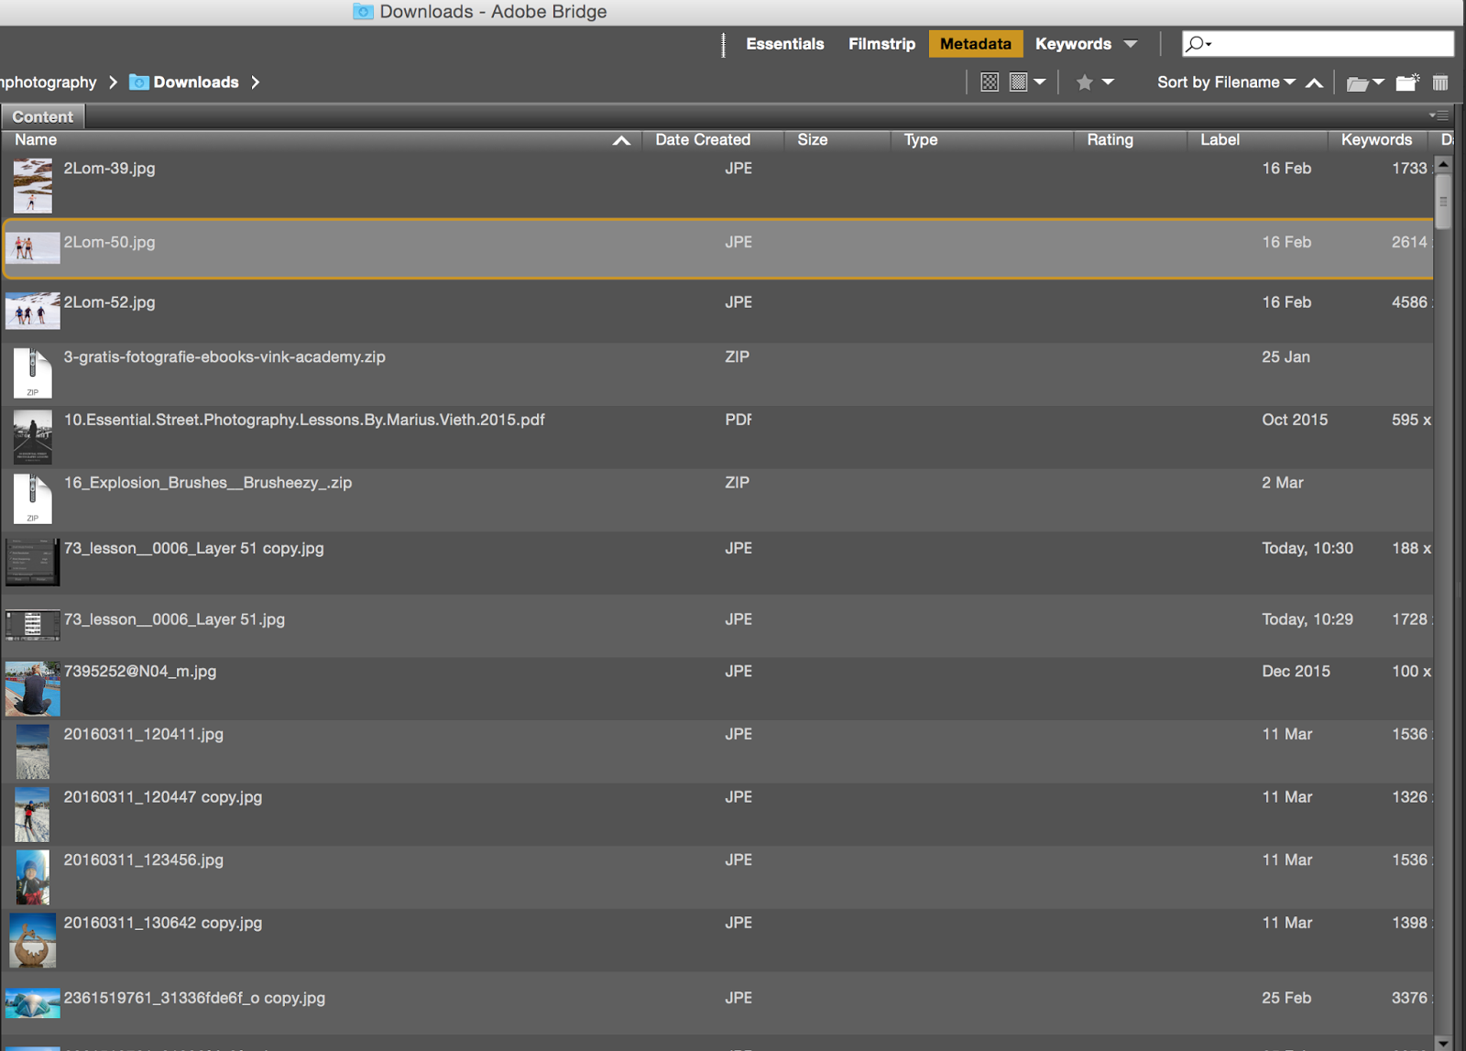Select the high quality thumbnails icon
The width and height of the screenshot is (1466, 1051).
click(x=1017, y=82)
